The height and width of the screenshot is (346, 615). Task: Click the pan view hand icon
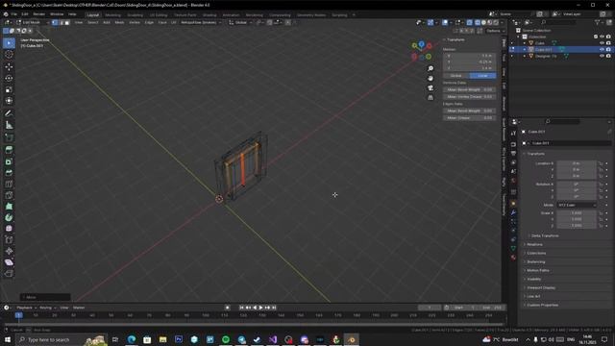430,78
